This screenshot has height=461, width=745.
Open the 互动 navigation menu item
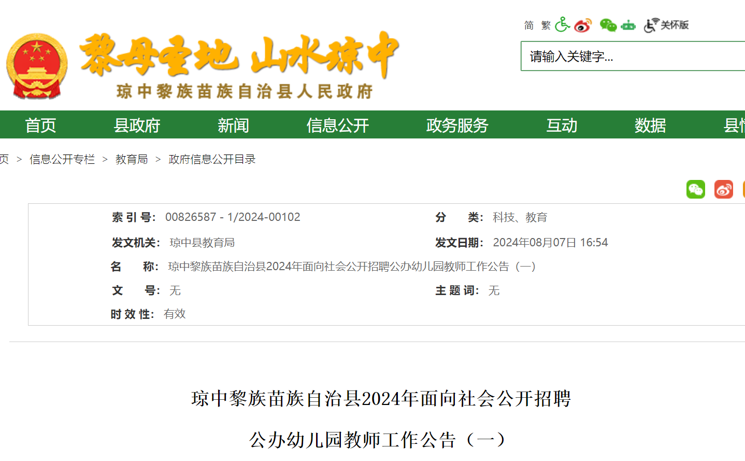[562, 125]
